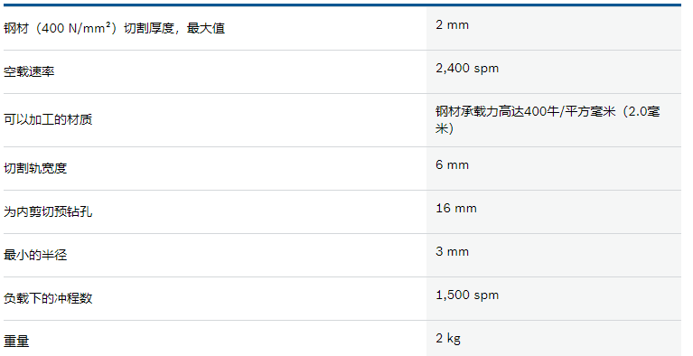Click the 空载速率 label

click(29, 71)
